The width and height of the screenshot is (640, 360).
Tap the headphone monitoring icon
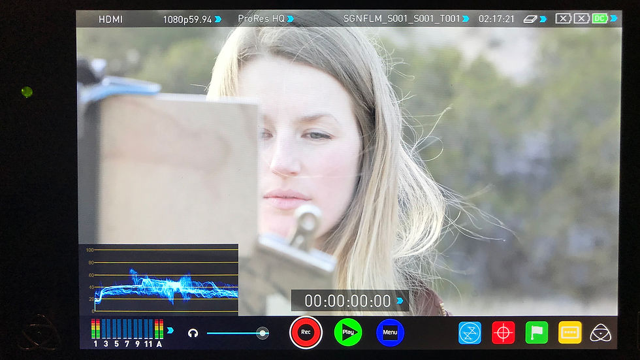coord(193,333)
